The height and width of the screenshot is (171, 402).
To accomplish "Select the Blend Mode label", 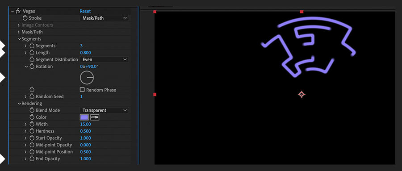I will 48,110.
